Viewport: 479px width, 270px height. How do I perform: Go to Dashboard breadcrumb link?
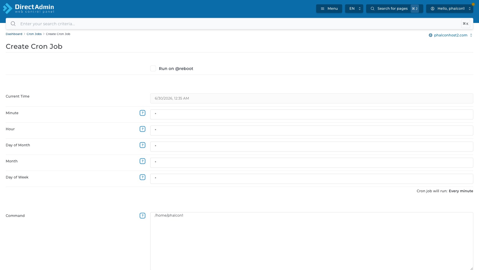(14, 34)
